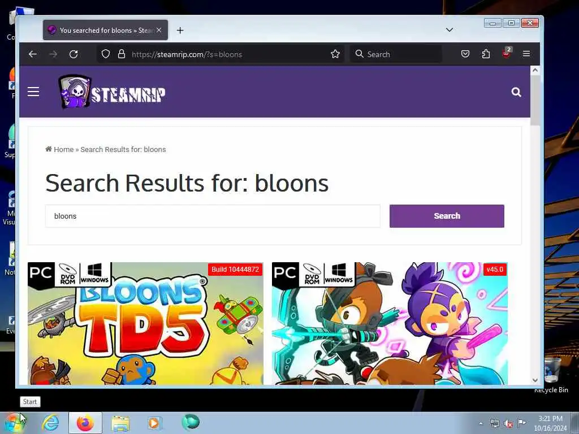The height and width of the screenshot is (434, 579).
Task: Maximize the Firefox window
Action: coord(511,23)
